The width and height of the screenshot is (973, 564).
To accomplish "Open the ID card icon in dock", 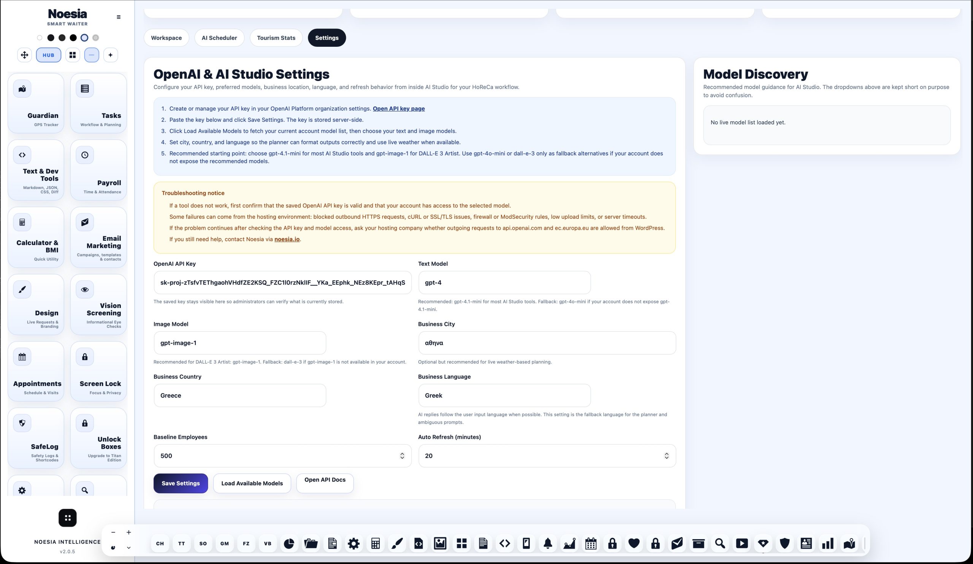I will pos(806,543).
